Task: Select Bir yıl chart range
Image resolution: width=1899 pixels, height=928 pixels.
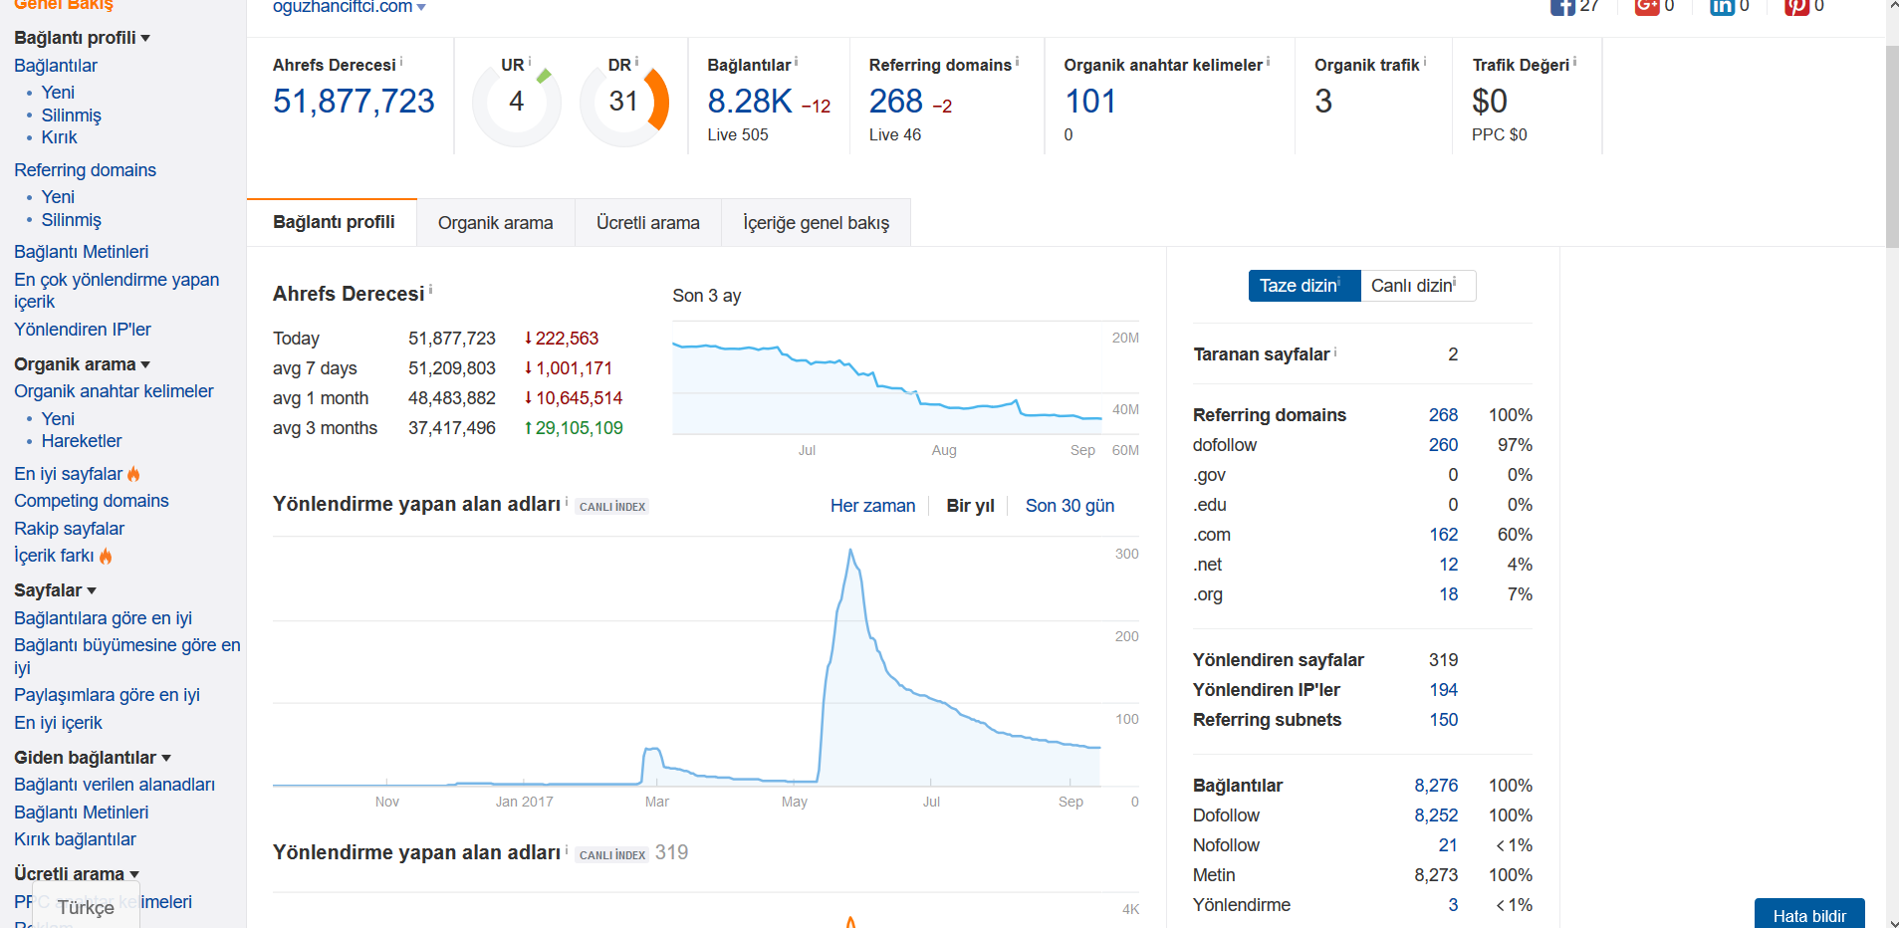Action: 971,506
